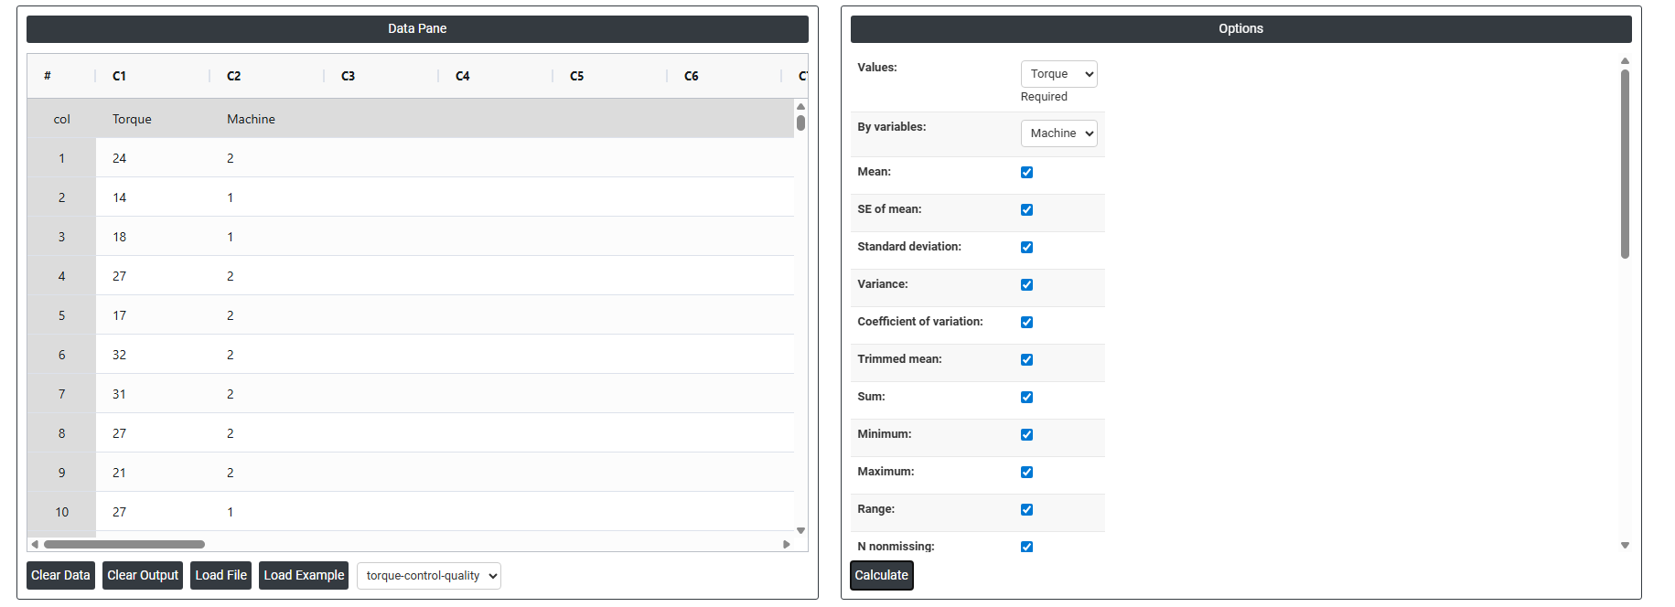
Task: Toggle the Standard deviation checkbox
Action: coord(1026,248)
